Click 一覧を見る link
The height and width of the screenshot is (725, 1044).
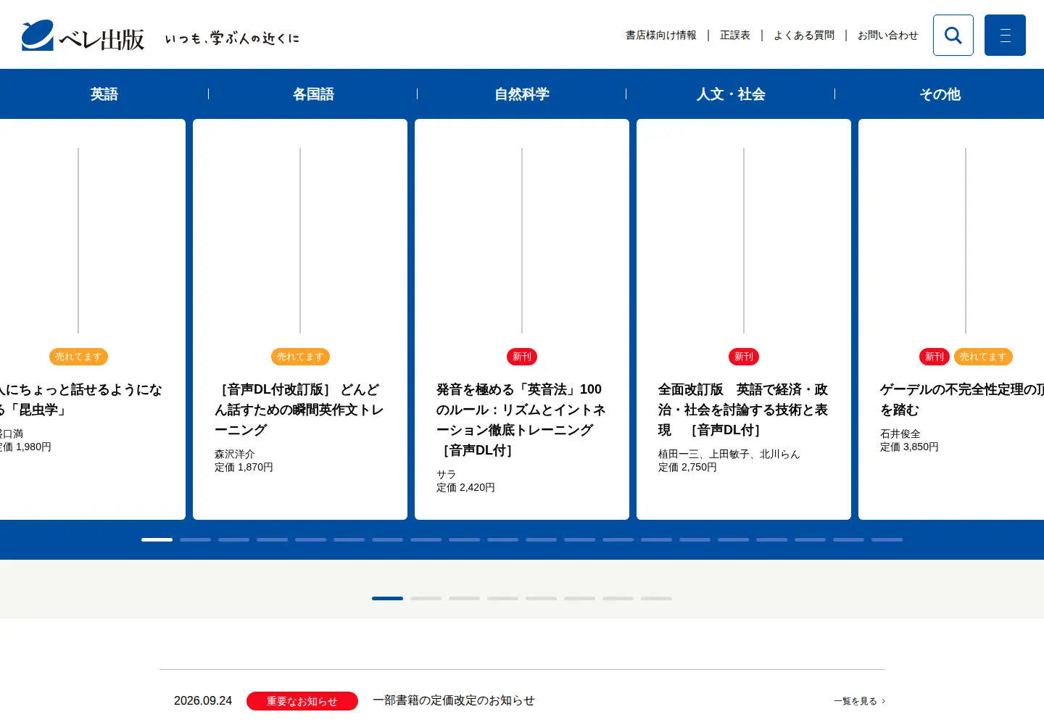click(x=859, y=701)
